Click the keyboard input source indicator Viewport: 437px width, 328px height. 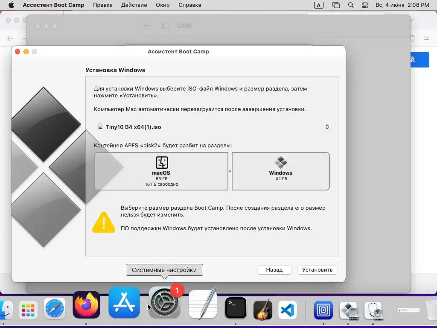coord(318,5)
